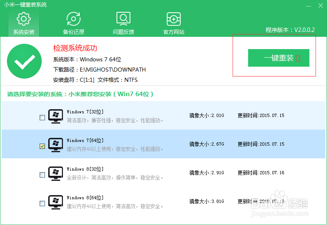Open the 系统安装 gear icon tab

pyautogui.click(x=24, y=23)
